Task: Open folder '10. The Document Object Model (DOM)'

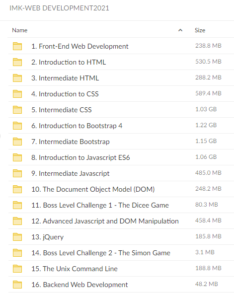Action: 93,189
